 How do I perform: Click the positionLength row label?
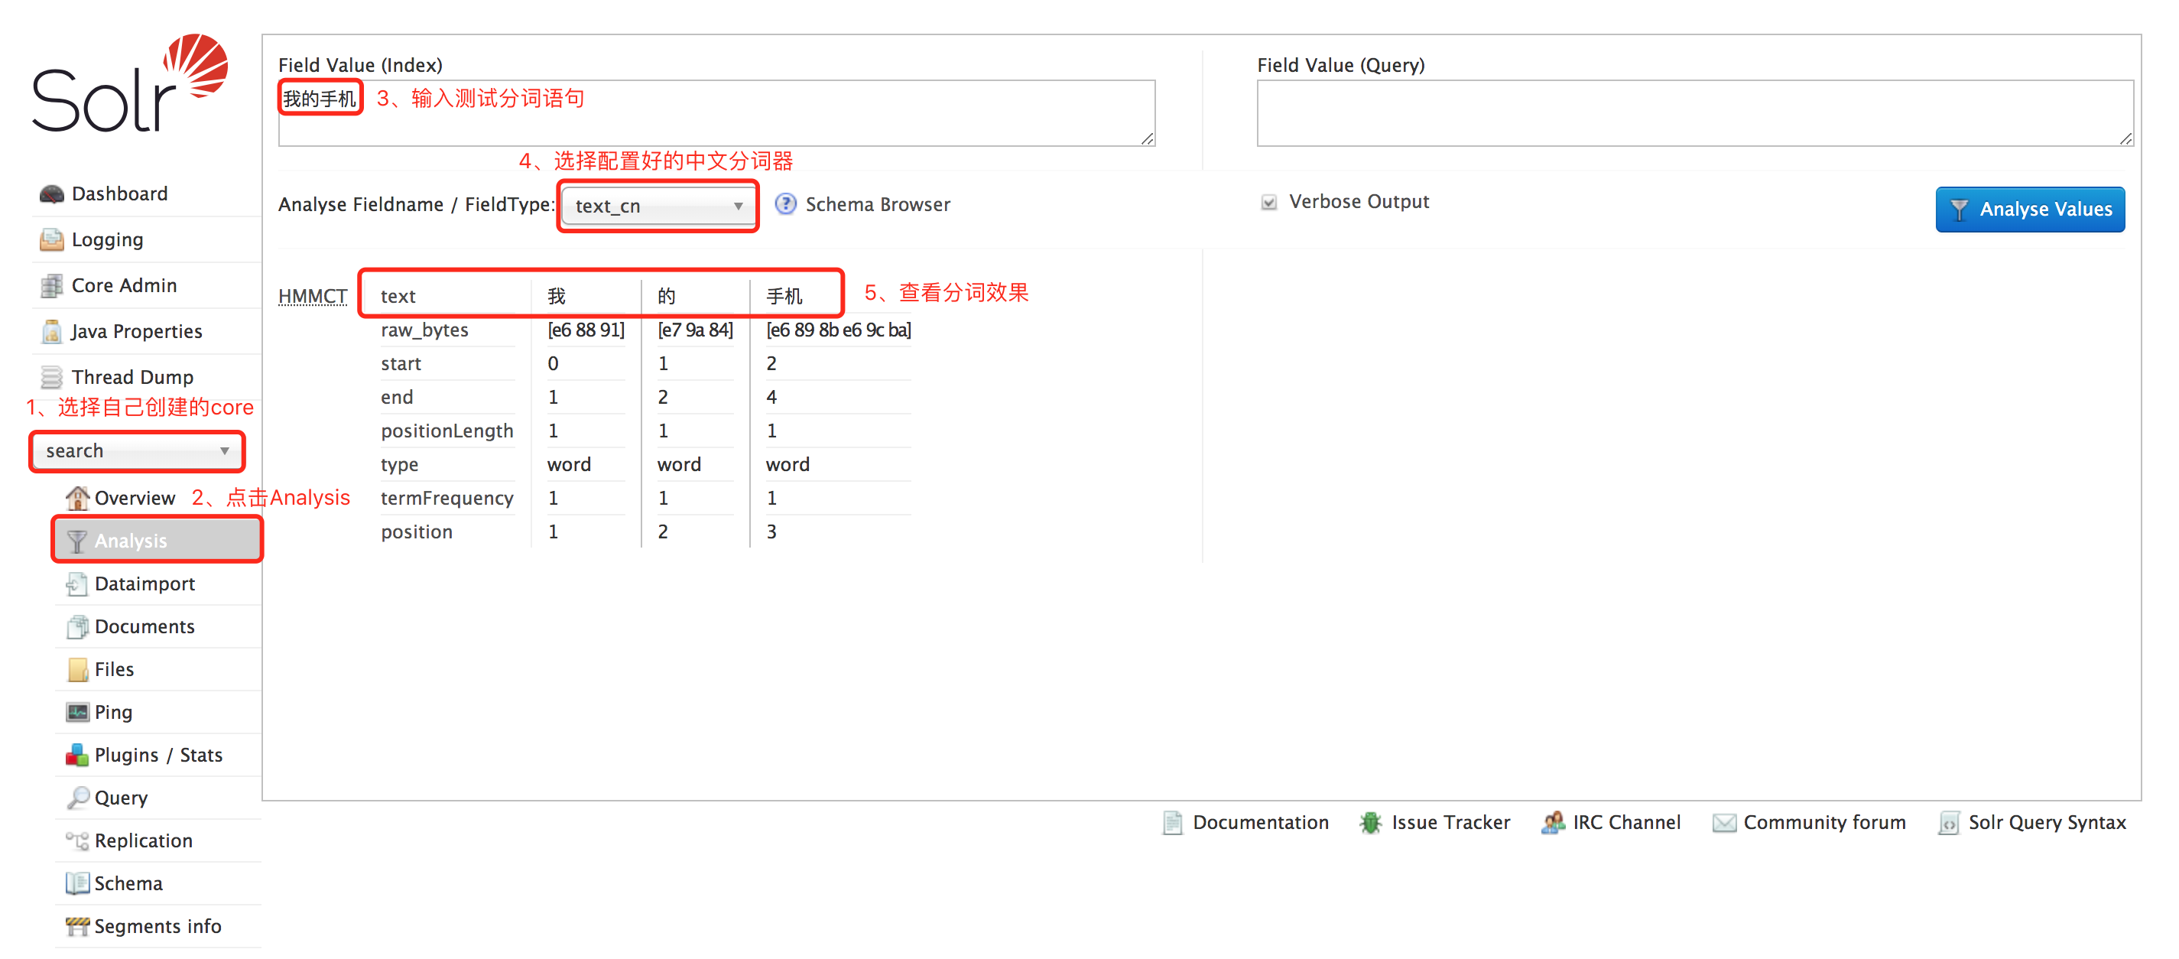point(447,431)
